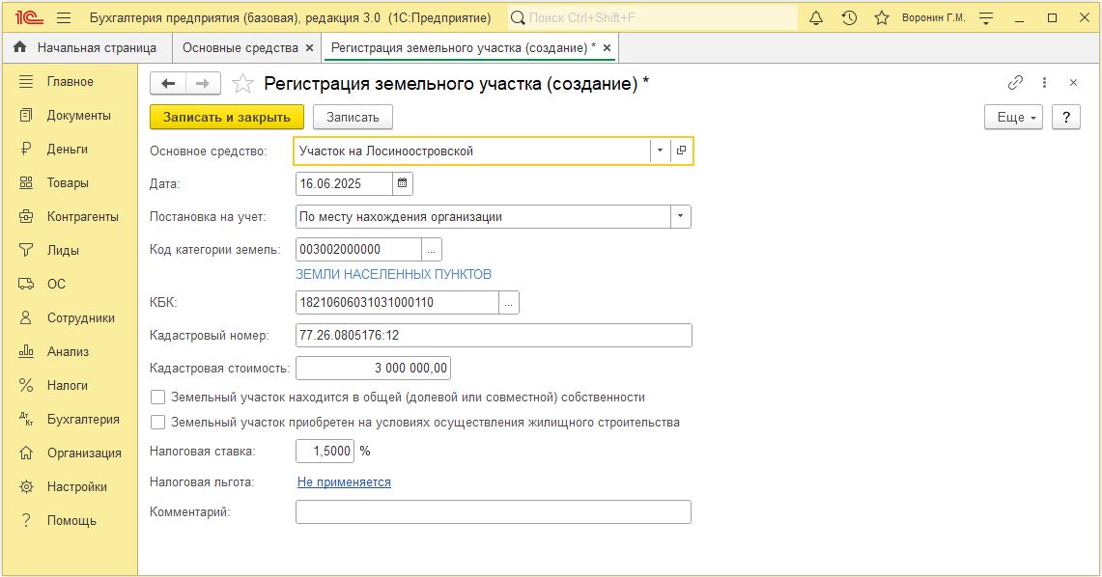1102x577 pixels.
Task: Expand the Основное средство dropdown list
Action: 660,151
